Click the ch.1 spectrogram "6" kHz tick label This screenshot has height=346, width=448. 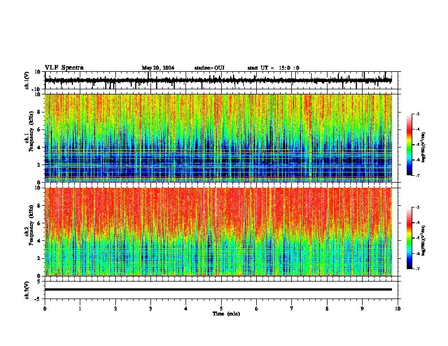pyautogui.click(x=39, y=130)
